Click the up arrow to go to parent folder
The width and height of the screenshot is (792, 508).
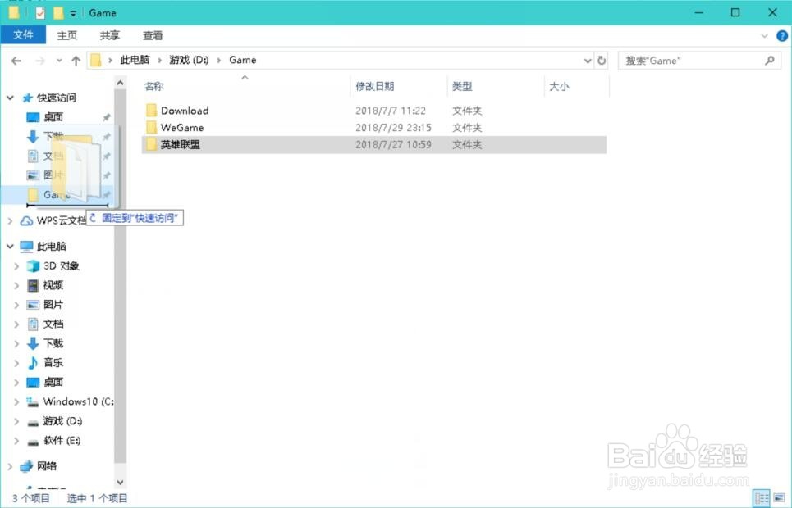click(76, 60)
